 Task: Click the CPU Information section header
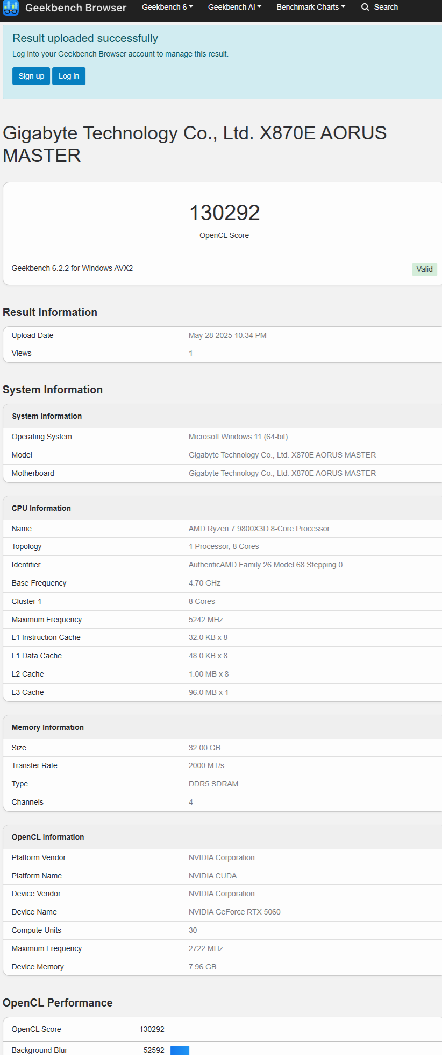point(41,508)
